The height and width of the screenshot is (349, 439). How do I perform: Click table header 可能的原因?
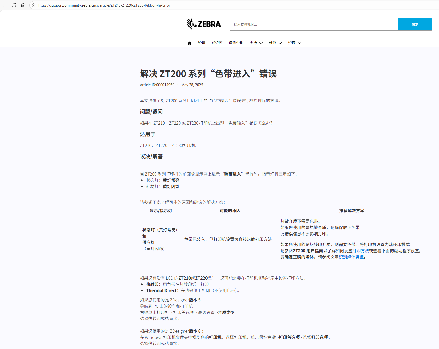[x=230, y=211]
